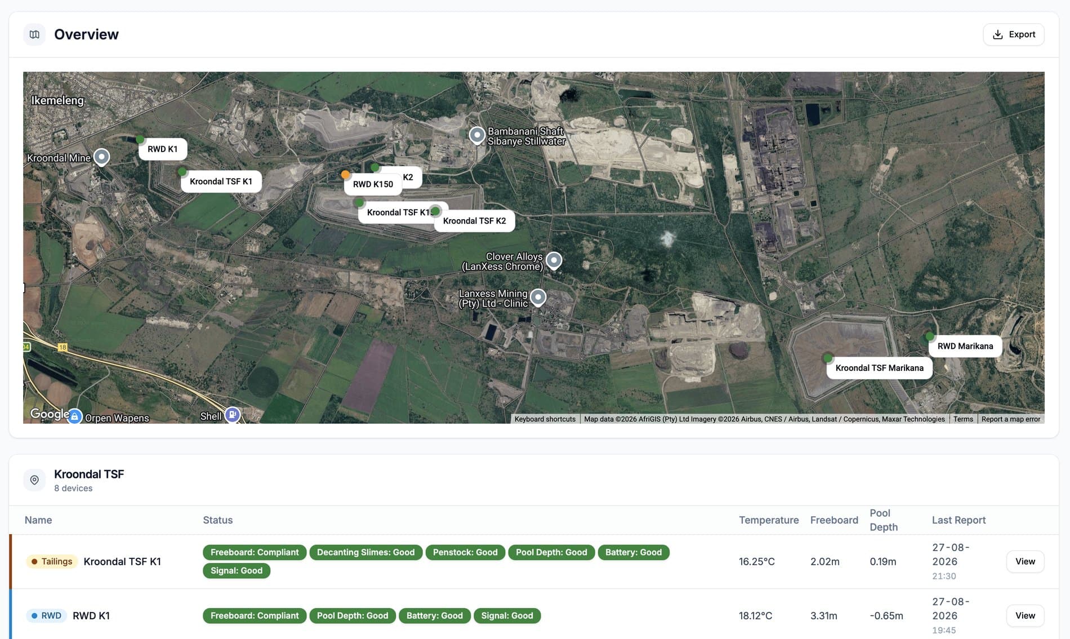Click Battery: Good badge in RWD K1 row
Viewport: 1070px width, 639px height.
tap(435, 616)
